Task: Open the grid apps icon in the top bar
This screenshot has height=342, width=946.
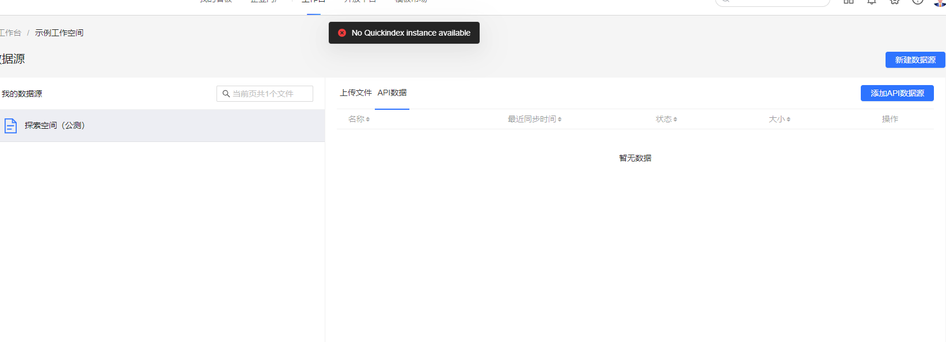Action: [849, 2]
